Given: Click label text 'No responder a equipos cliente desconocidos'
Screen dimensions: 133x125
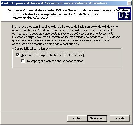Looking at the screenshot, I should [x=54, y=61].
